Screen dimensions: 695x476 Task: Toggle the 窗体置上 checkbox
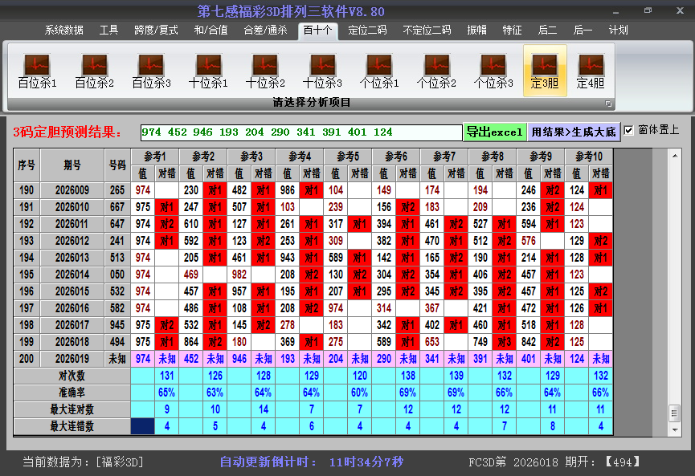[x=628, y=131]
